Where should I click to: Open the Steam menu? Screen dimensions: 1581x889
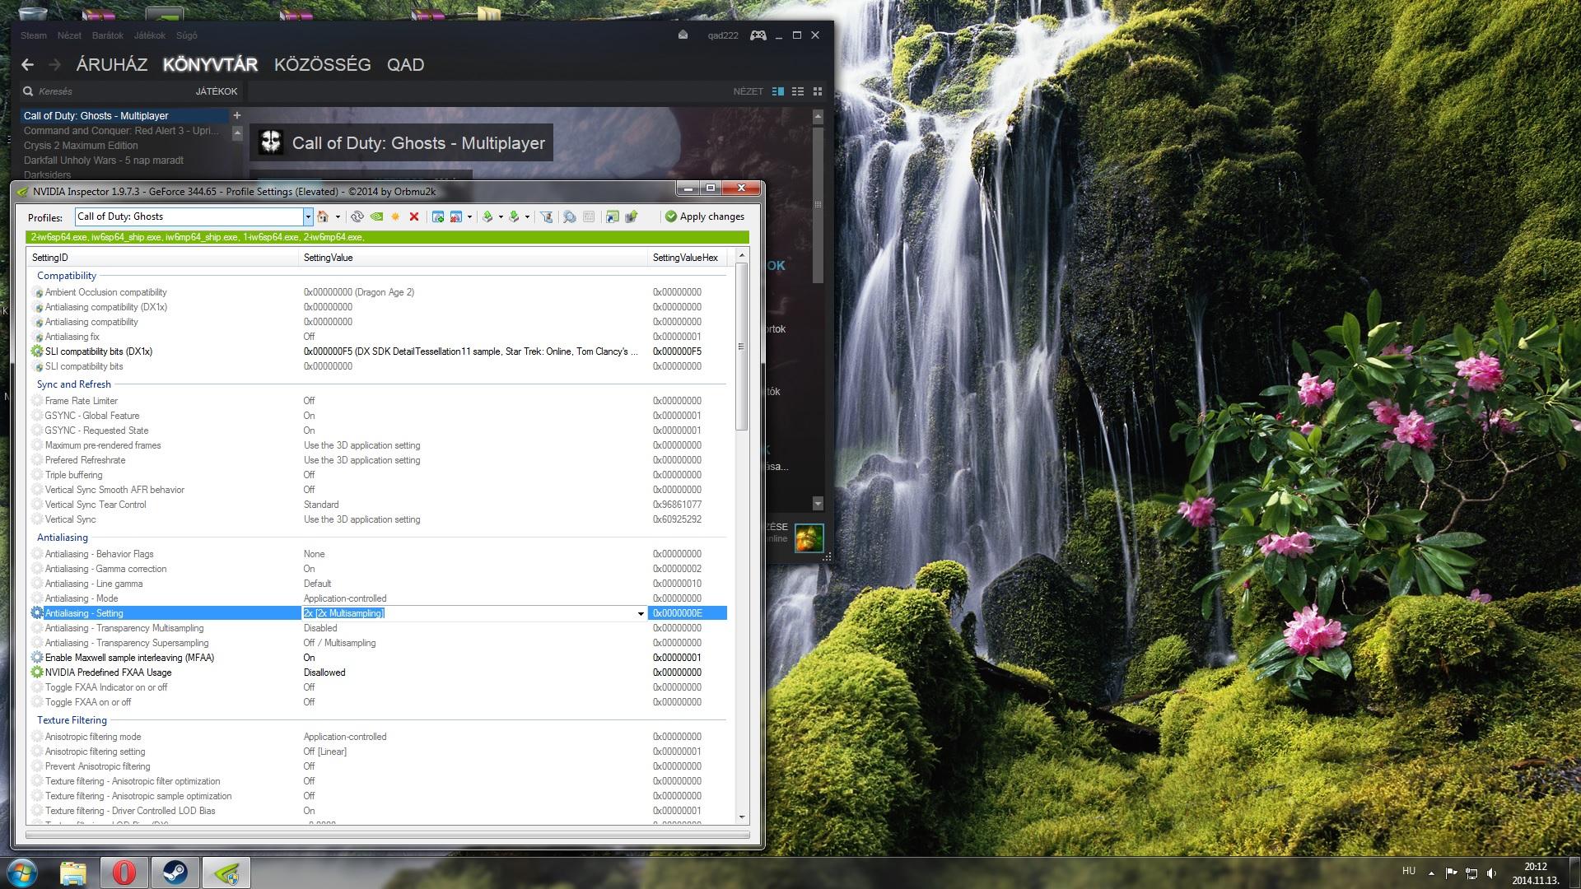34,35
